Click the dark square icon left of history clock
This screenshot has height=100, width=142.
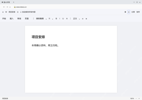(x=125, y=12)
